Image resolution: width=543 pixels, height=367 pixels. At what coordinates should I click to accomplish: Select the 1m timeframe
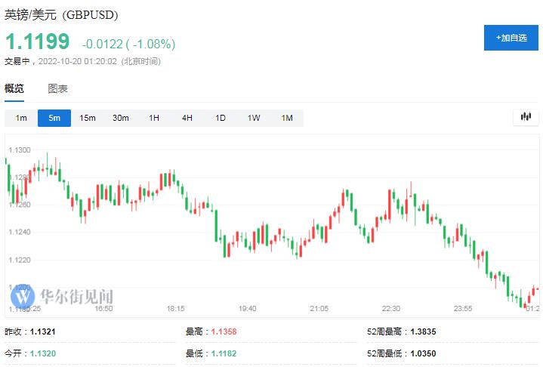click(21, 118)
